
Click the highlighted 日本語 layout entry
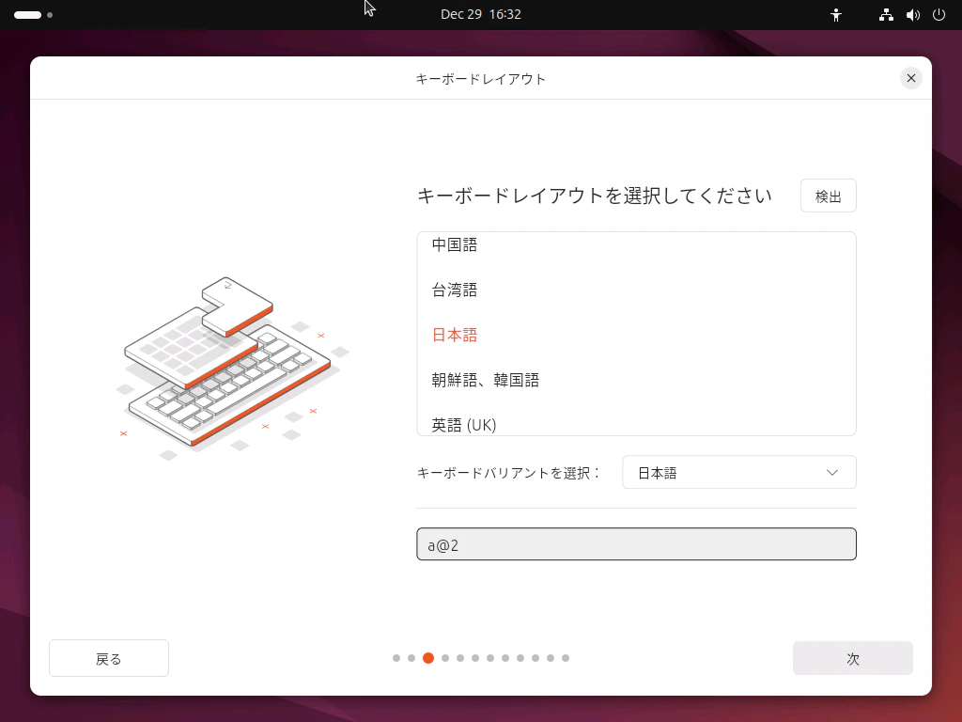tap(455, 335)
